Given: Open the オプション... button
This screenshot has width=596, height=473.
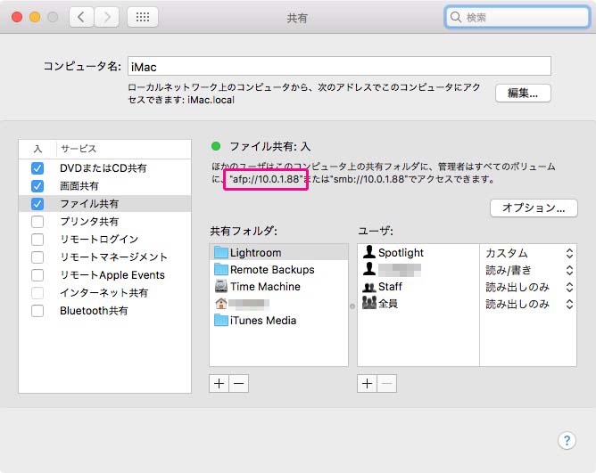Looking at the screenshot, I should [534, 208].
